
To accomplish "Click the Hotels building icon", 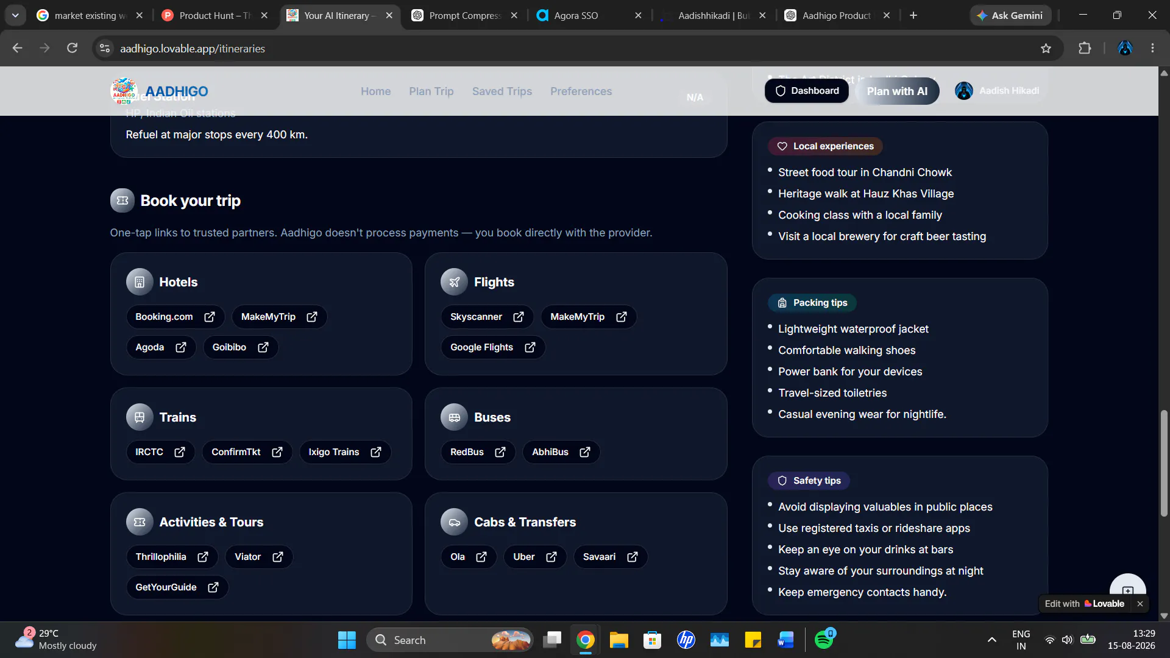I will coord(140,282).
